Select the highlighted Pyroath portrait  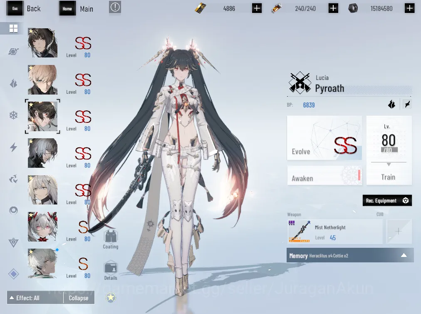coord(42,116)
